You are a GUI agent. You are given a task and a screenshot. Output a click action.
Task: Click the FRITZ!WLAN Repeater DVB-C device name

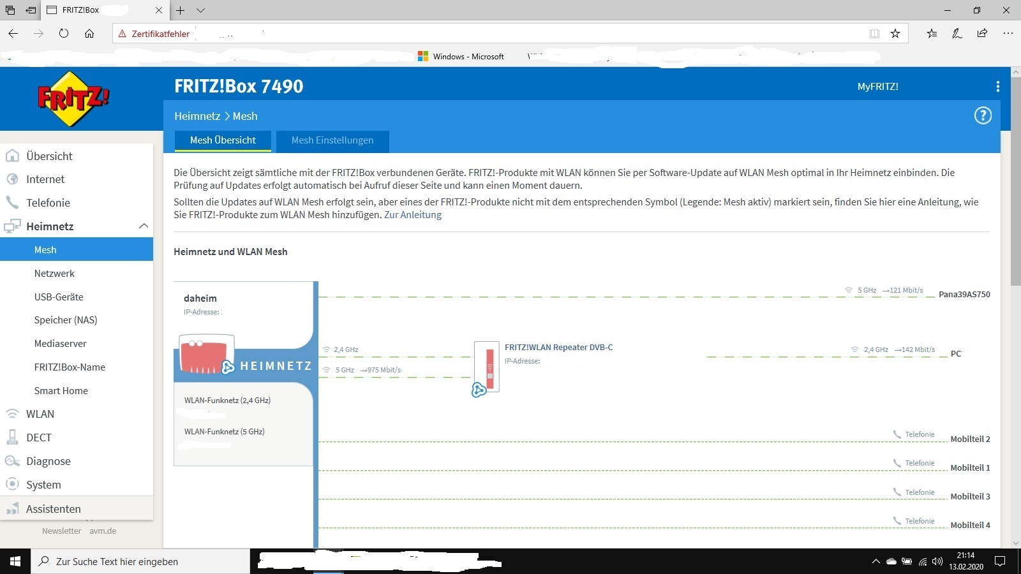coord(558,347)
